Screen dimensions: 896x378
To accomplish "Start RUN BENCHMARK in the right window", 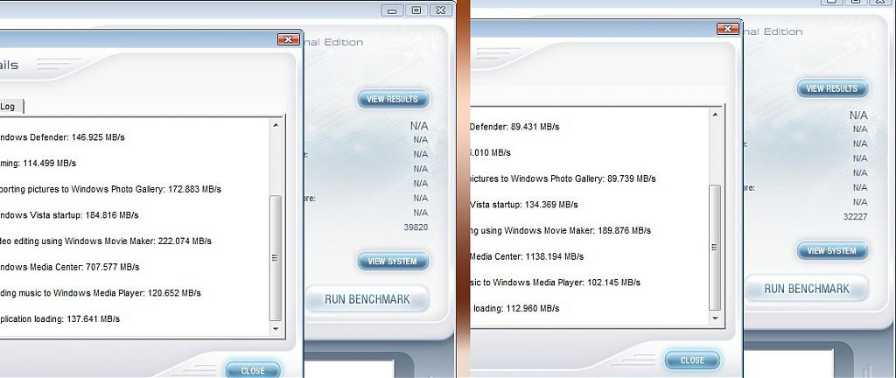I will tap(807, 289).
